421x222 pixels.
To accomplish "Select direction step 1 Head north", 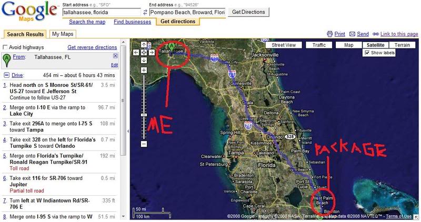I will [x=59, y=91].
